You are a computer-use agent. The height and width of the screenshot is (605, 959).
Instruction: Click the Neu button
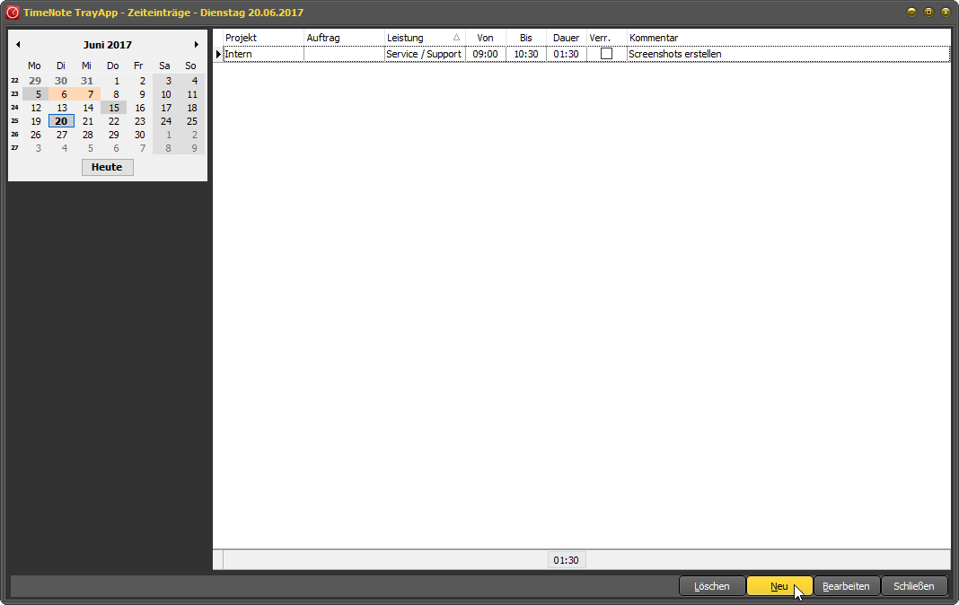click(779, 586)
